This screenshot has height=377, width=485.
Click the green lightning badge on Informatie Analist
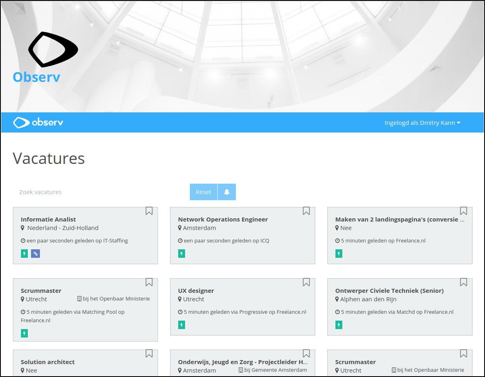[24, 254]
